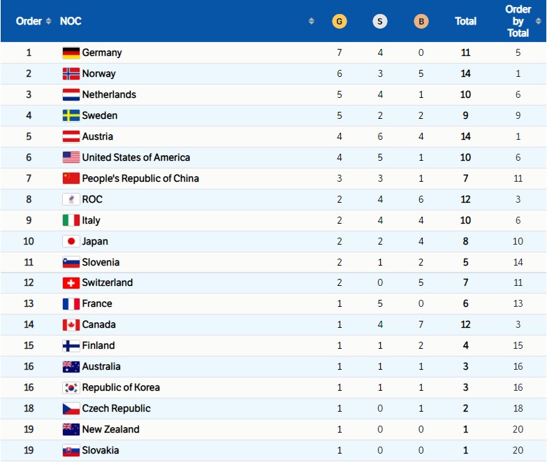
Task: Sort by Order by Total header
Action: pos(518,21)
